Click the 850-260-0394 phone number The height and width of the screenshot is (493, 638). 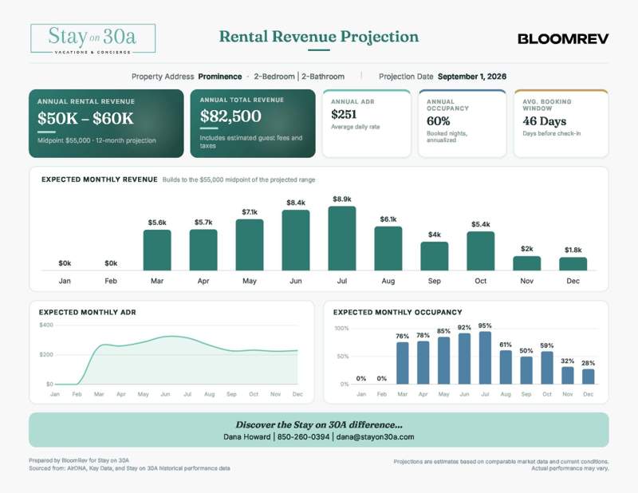point(303,437)
